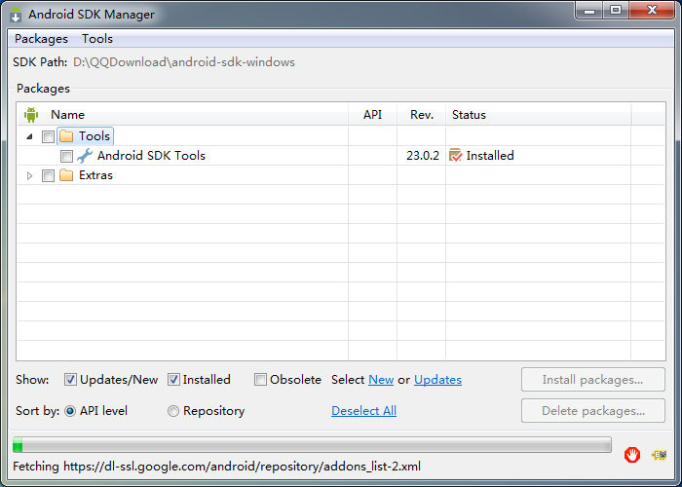Click the red stop-loading hand icon

click(x=632, y=455)
